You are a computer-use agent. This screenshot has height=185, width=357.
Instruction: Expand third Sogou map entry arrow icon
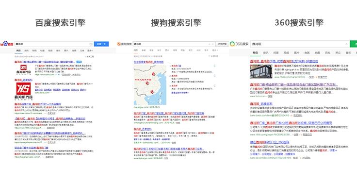pos(214,85)
